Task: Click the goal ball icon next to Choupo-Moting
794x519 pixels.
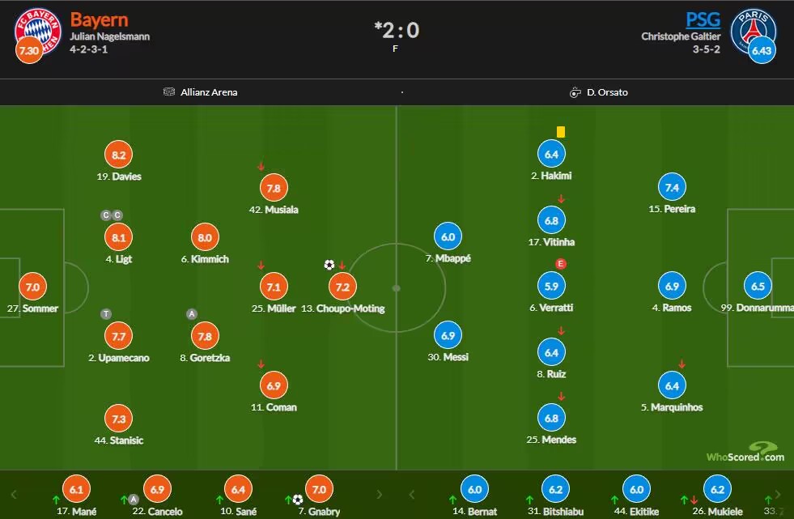Action: tap(329, 265)
